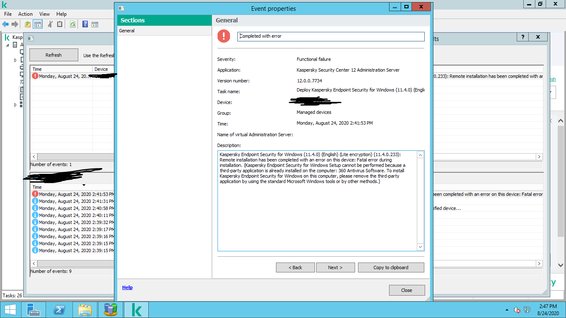Click Kaspersky Security Center taskbar icon
The image size is (566, 318).
136,310
